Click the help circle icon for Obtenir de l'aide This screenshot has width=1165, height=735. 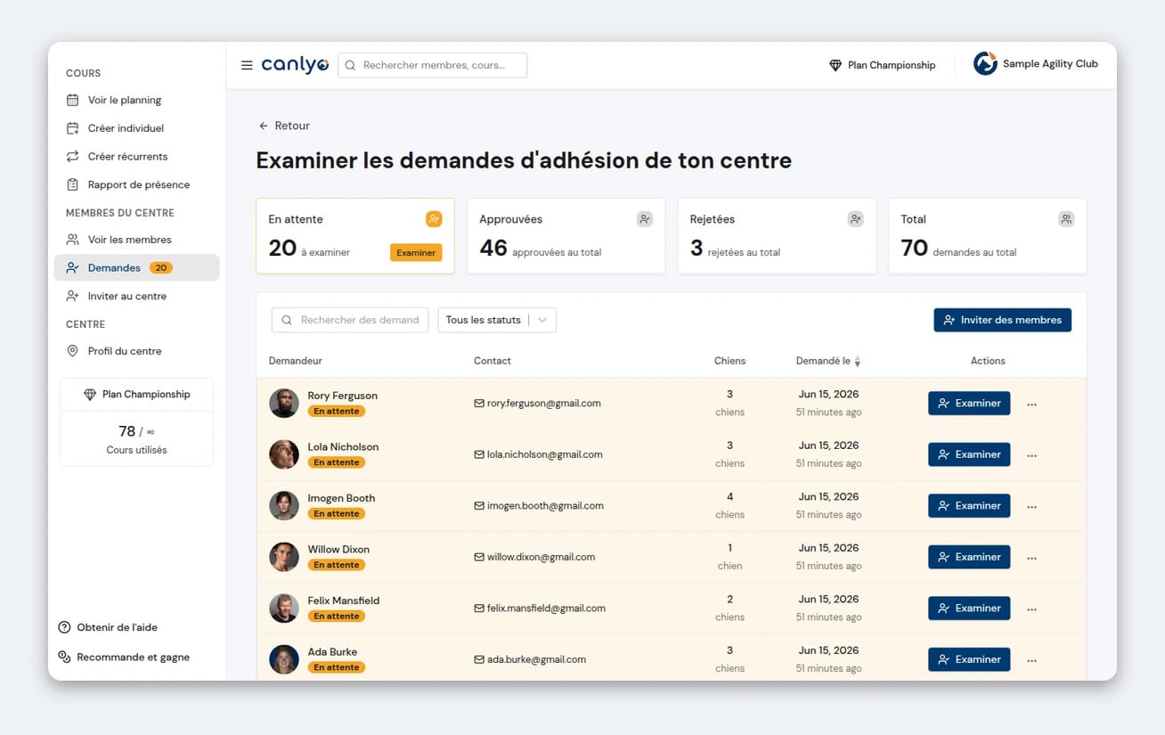point(64,627)
